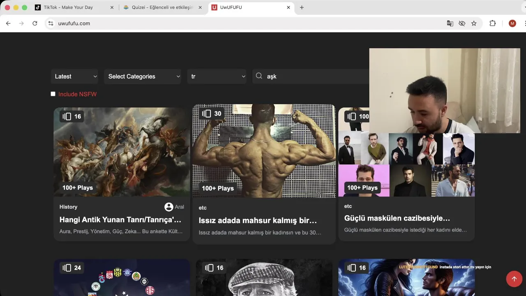Switch to the Quizei tab

[162, 7]
